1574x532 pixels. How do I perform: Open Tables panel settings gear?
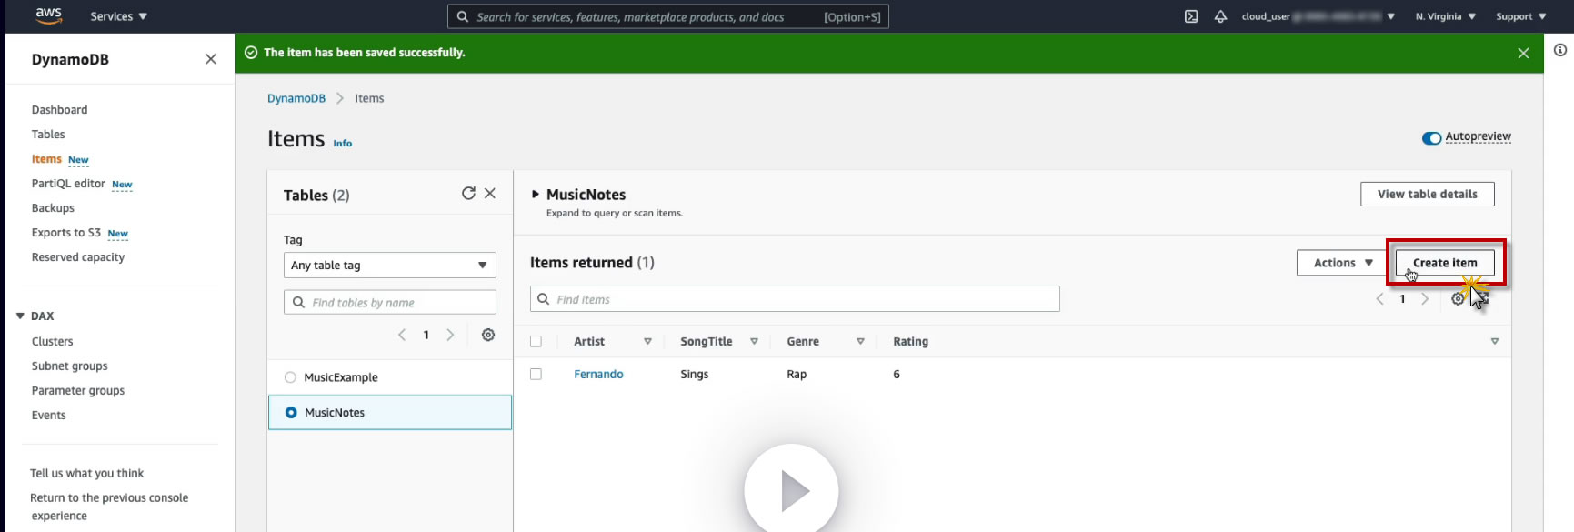pos(488,335)
